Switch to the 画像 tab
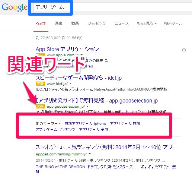 pyautogui.click(x=58, y=23)
